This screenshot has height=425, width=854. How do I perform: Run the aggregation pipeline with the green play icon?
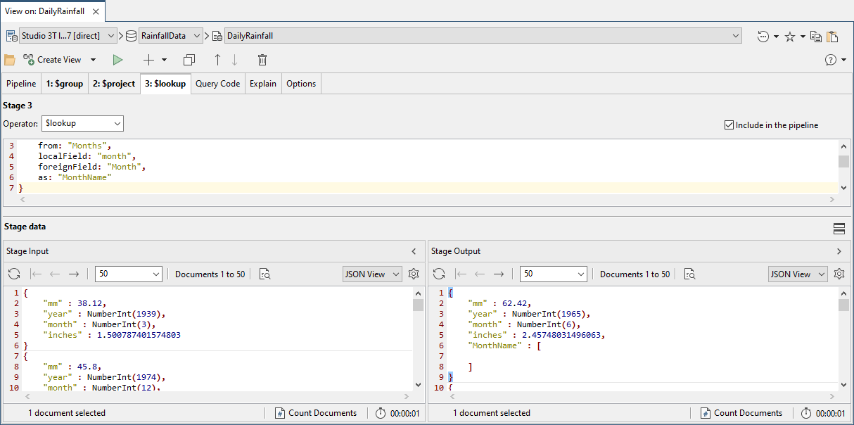click(118, 60)
